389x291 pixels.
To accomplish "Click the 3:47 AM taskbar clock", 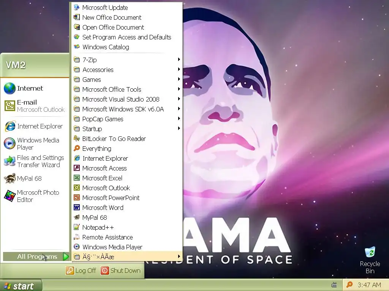I will click(x=369, y=285).
